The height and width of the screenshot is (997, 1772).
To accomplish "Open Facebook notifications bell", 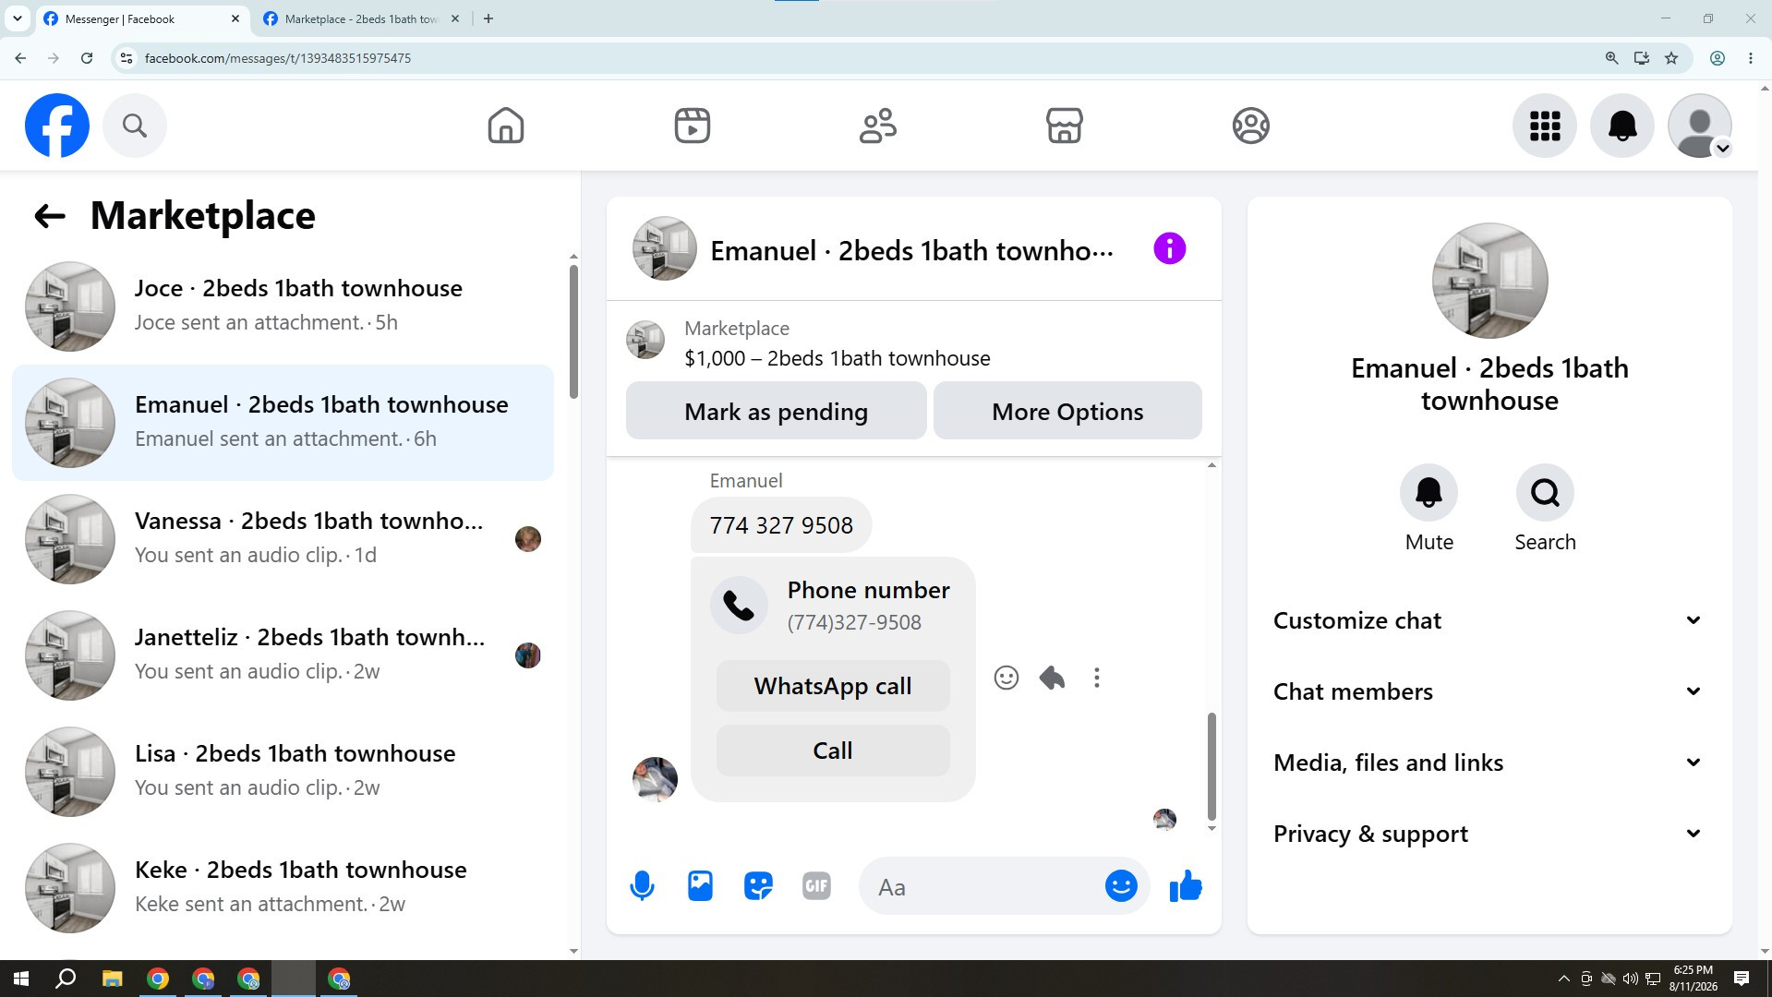I will [1622, 126].
